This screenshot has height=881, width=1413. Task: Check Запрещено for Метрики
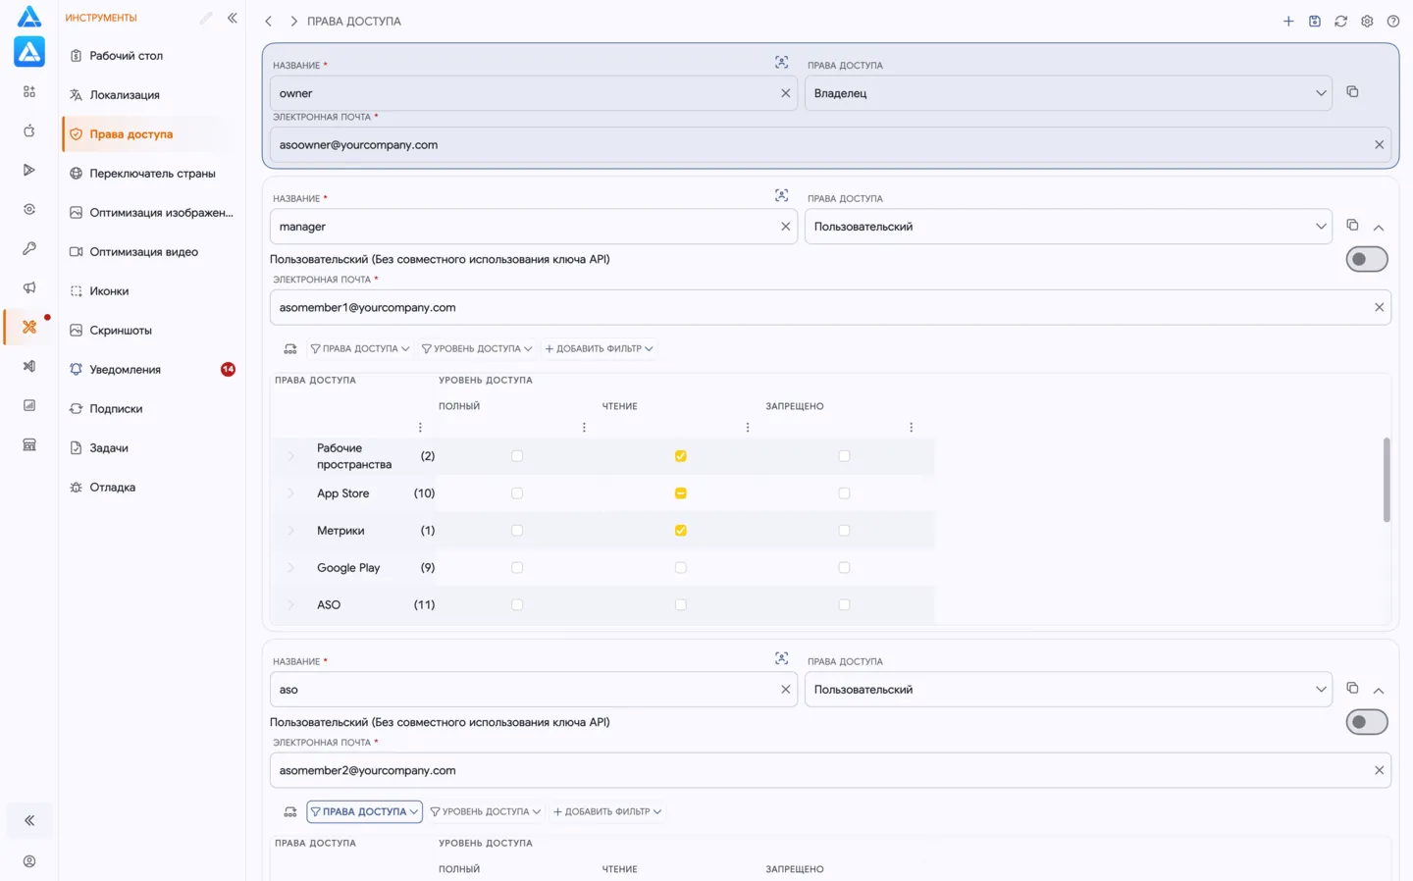click(x=844, y=531)
